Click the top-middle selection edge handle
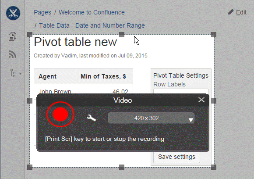Image resolution: width=254 pixels, height=179 pixels. [122, 35]
